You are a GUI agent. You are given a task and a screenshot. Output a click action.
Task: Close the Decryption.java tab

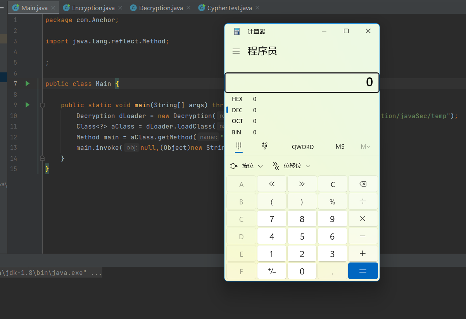[x=189, y=8]
